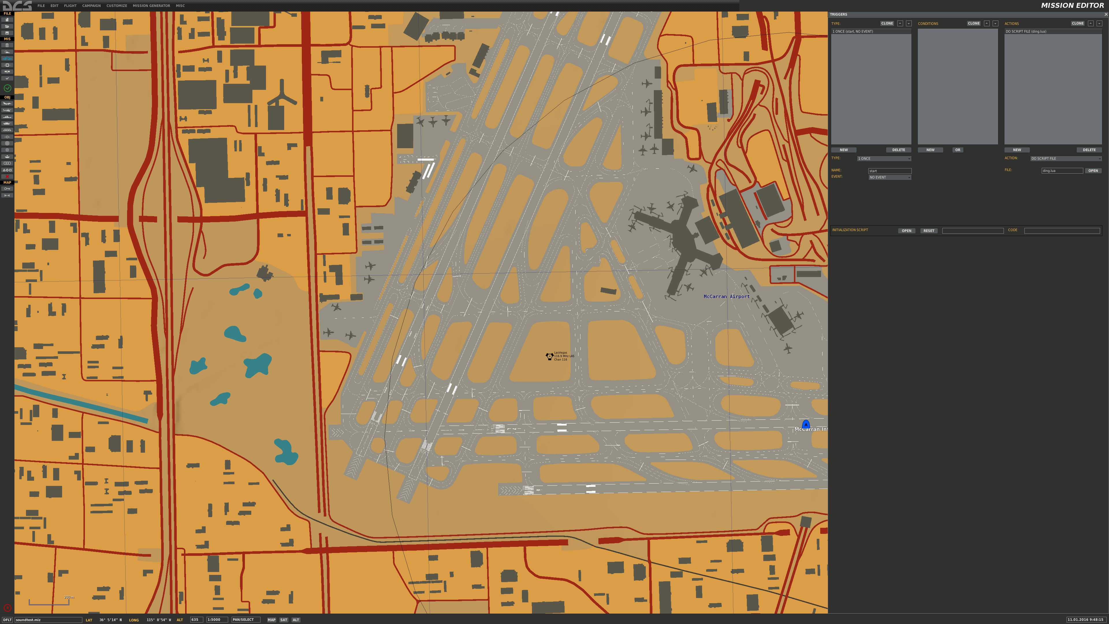Image resolution: width=1109 pixels, height=624 pixels.
Task: Place an airplane group
Action: [7, 103]
